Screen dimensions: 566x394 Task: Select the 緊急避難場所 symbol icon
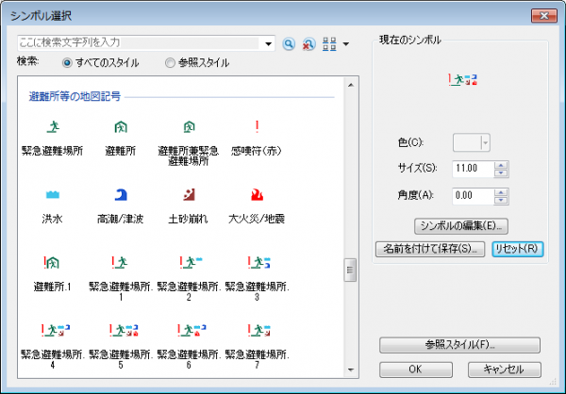(53, 127)
